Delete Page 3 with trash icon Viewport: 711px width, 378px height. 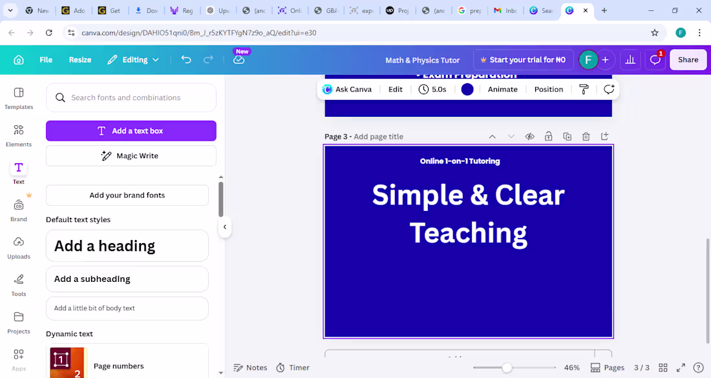point(586,137)
